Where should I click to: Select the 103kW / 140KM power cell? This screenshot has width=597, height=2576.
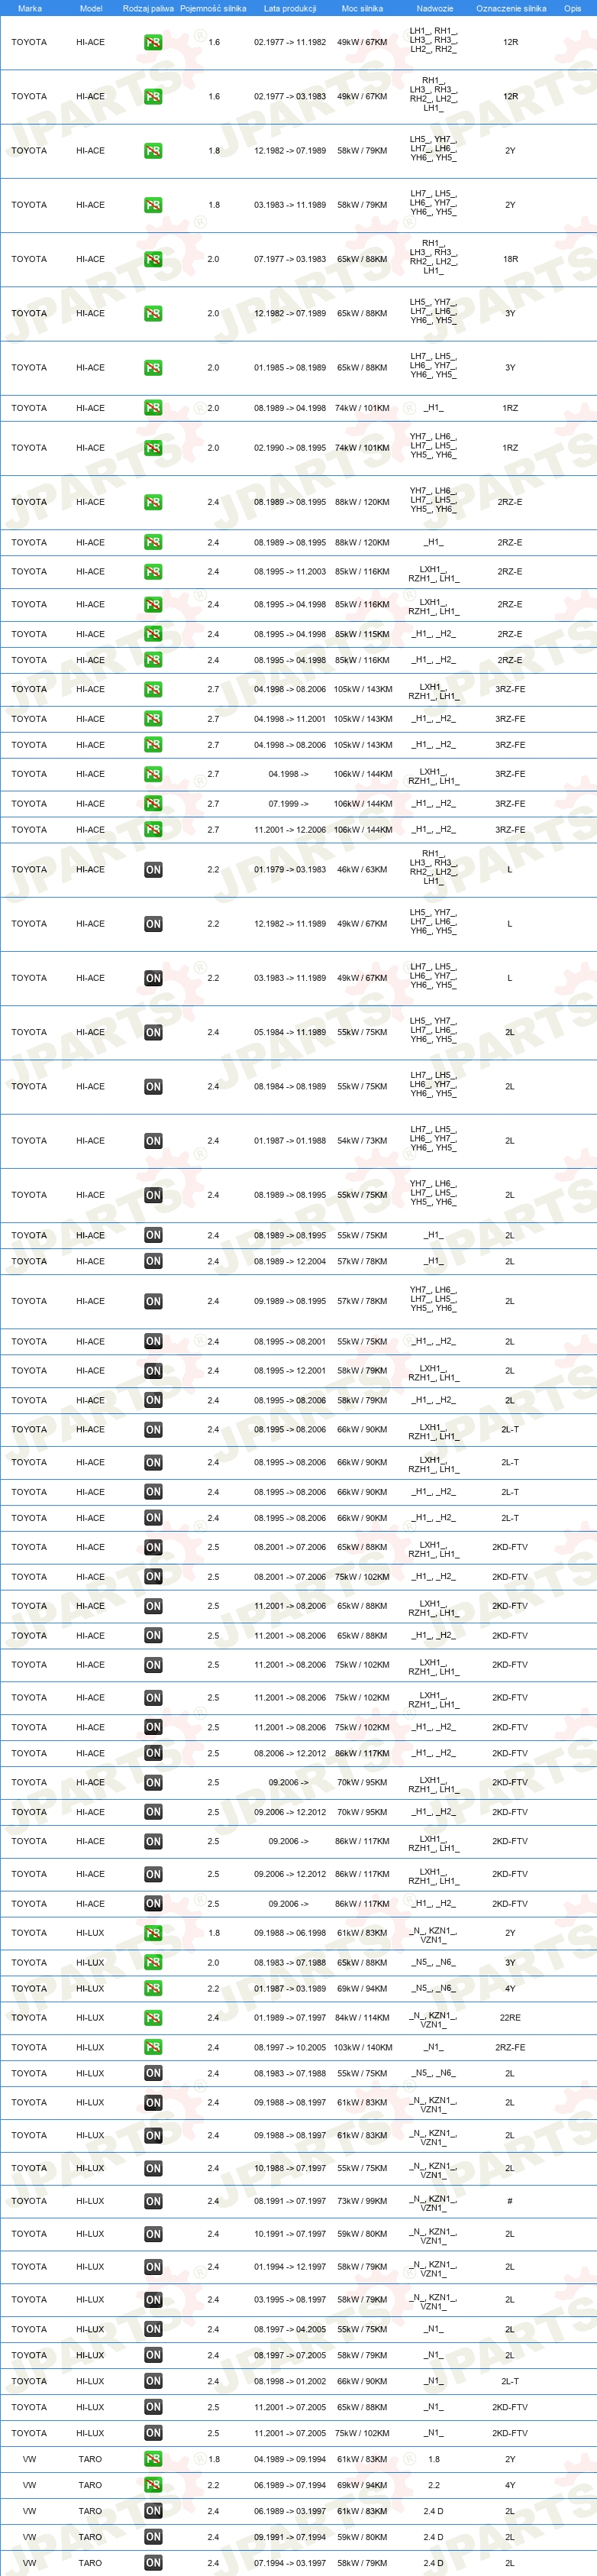(x=362, y=2047)
